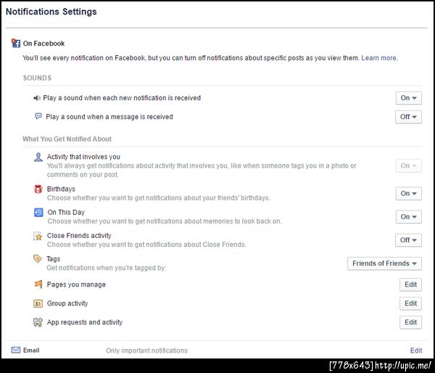Click the Pages you manage flag icon

38,284
